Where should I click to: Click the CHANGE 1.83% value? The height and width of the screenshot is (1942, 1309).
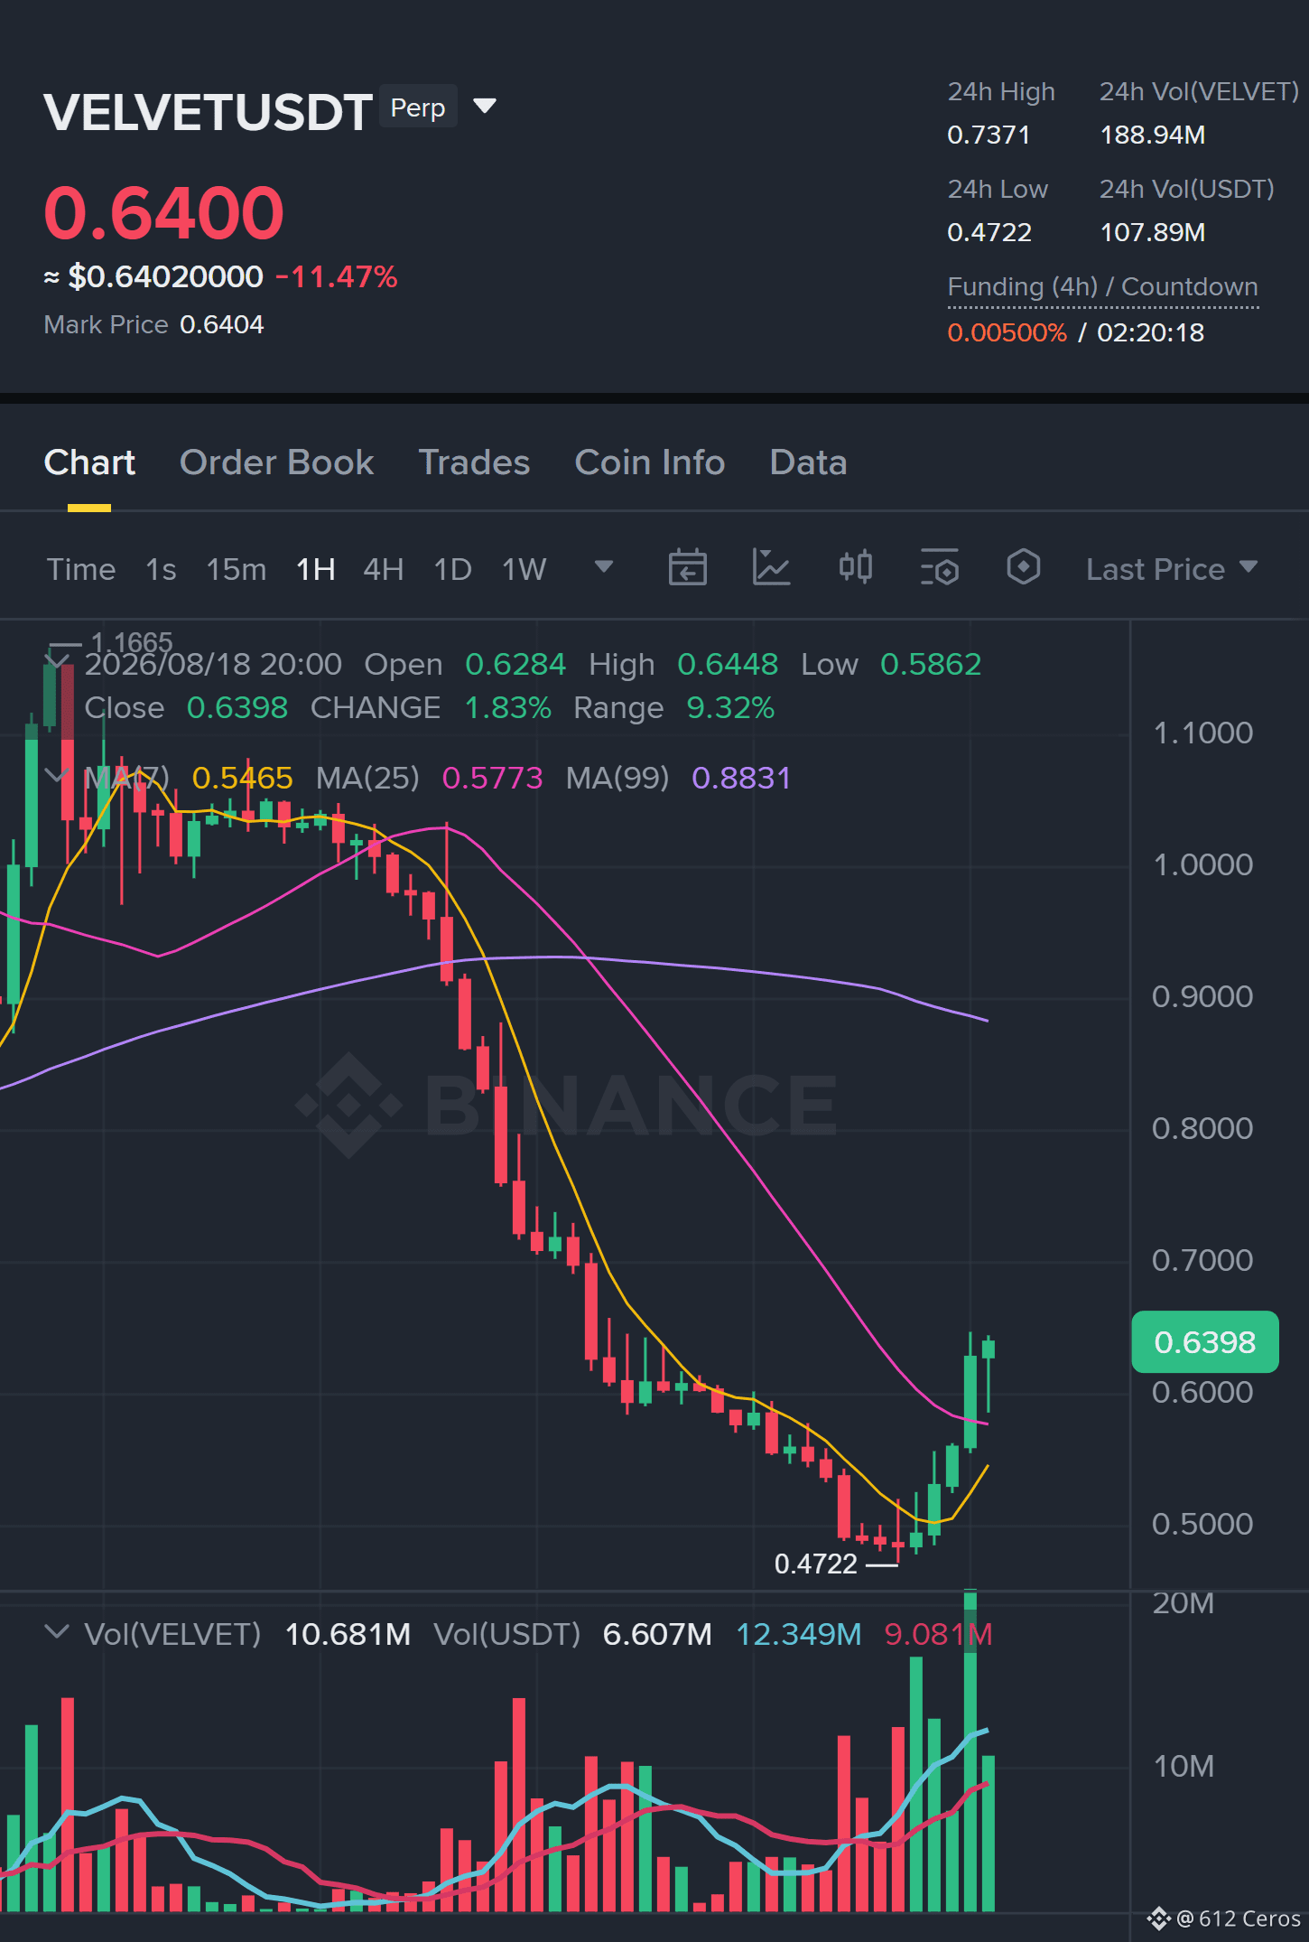click(x=508, y=707)
